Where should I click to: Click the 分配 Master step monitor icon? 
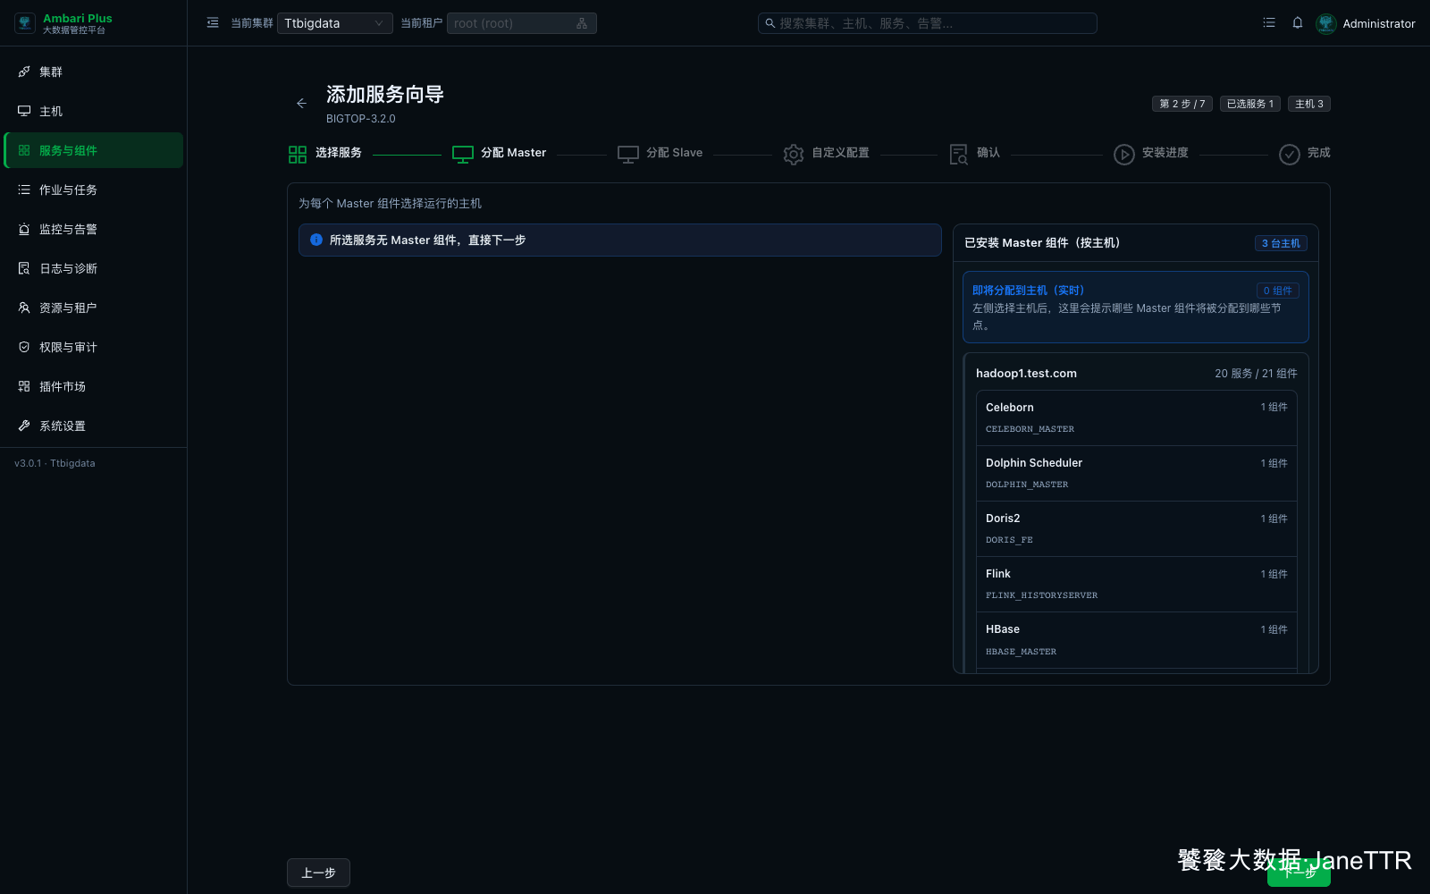tap(463, 155)
